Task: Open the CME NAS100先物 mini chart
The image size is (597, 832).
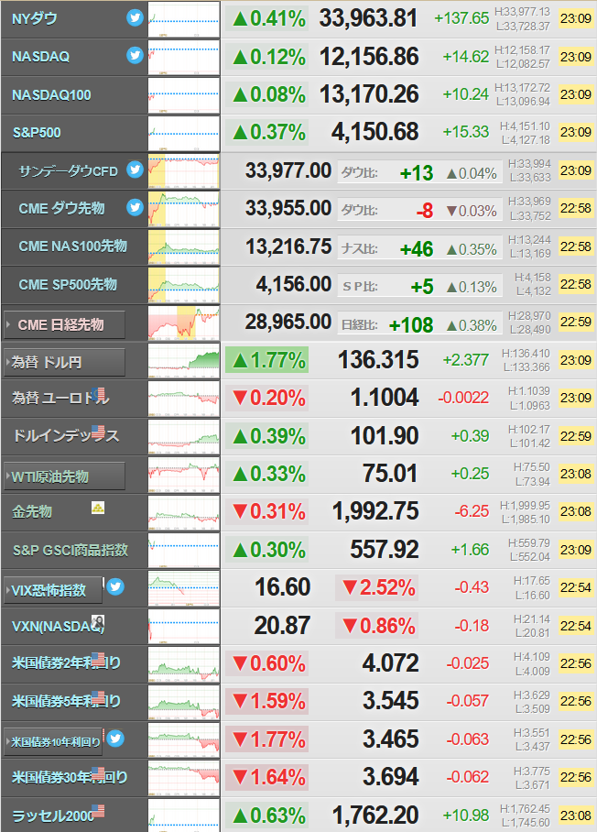Action: [183, 246]
